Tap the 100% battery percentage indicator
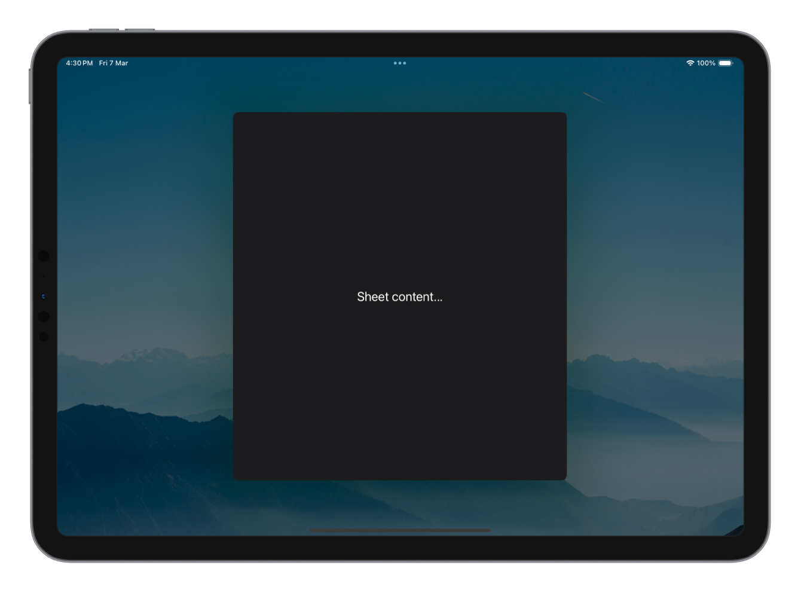801x593 pixels. coord(705,63)
